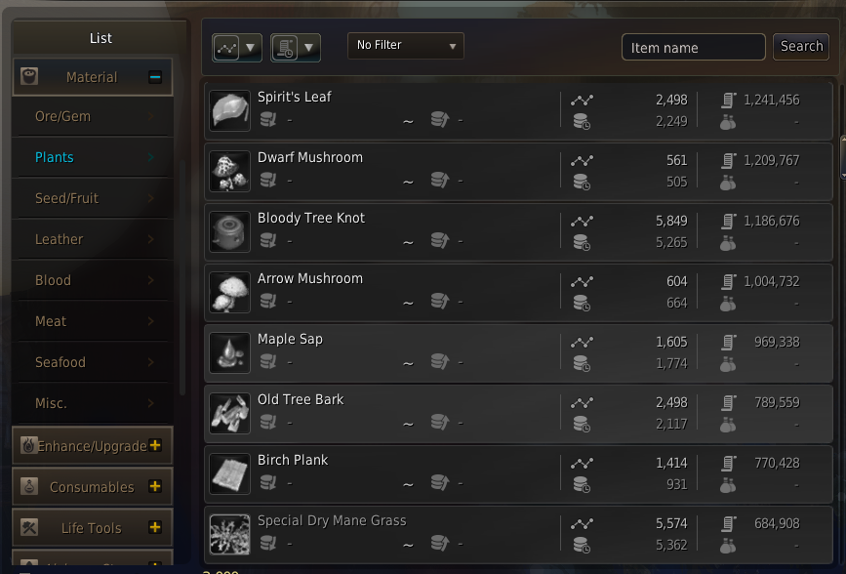Click Old Tree Bark price trend icon
846x574 pixels.
(x=582, y=402)
